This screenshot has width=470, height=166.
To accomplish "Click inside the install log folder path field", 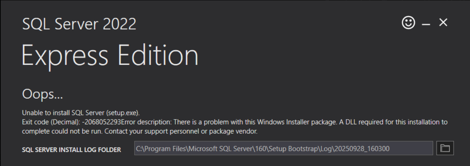I will coord(283,148).
